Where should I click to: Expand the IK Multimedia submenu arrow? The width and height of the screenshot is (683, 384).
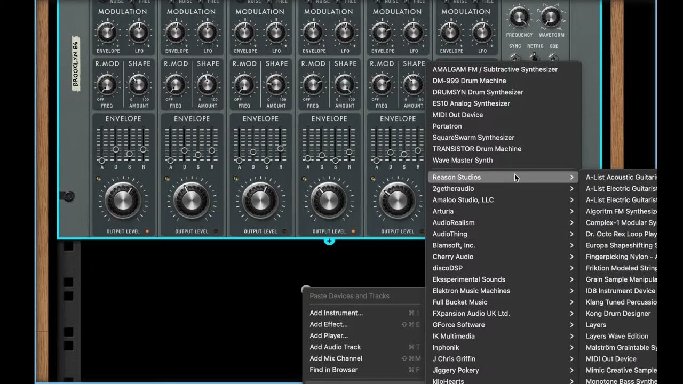click(571, 336)
